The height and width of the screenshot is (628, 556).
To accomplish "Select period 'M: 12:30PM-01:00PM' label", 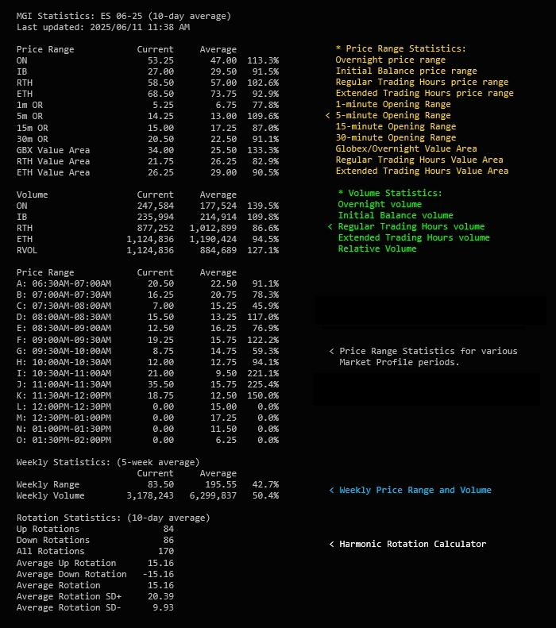I will [x=64, y=418].
